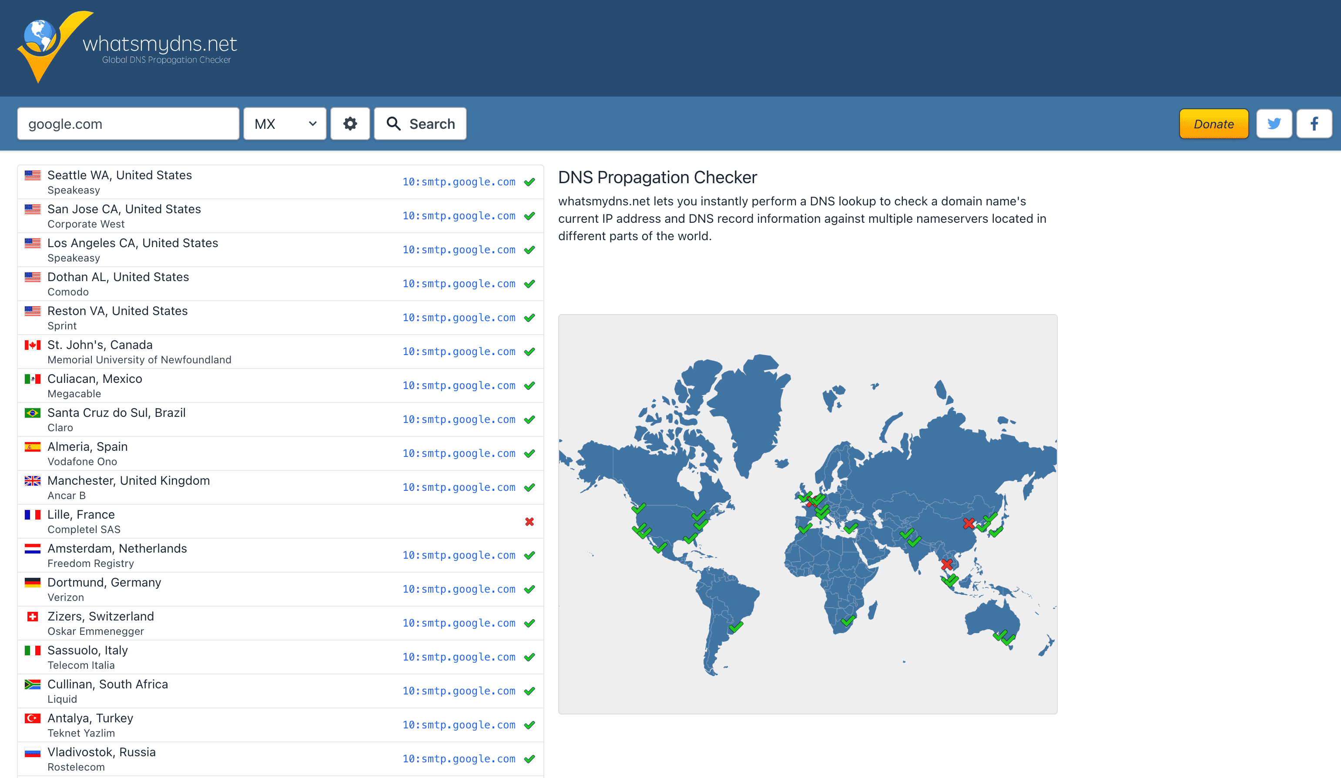Click the Mexico checkmark marker on map
The image size is (1341, 778).
(x=659, y=547)
